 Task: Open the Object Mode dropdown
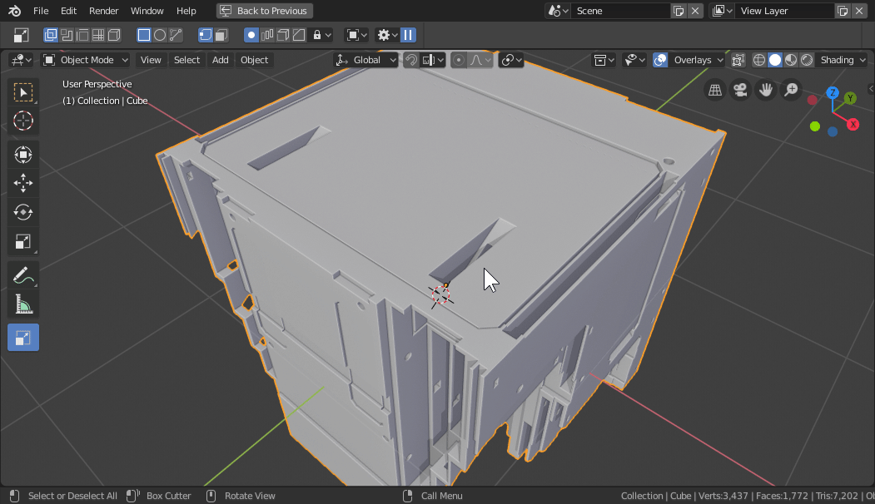[x=86, y=60]
